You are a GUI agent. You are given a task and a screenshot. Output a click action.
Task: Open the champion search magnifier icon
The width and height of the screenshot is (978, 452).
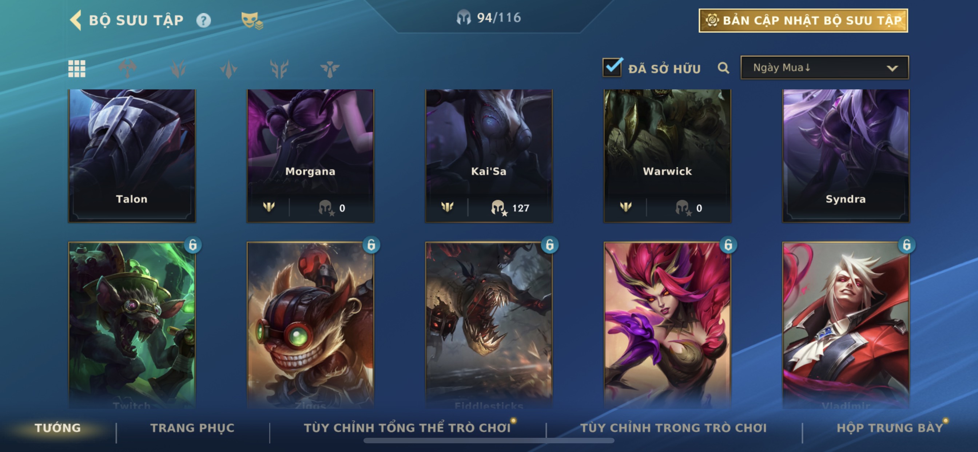click(723, 68)
